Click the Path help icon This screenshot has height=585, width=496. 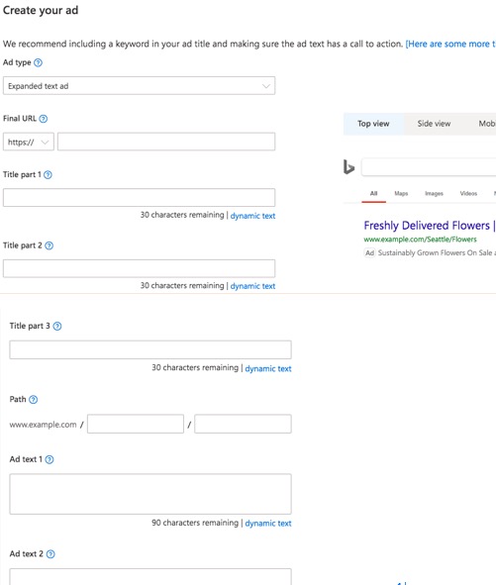34,400
